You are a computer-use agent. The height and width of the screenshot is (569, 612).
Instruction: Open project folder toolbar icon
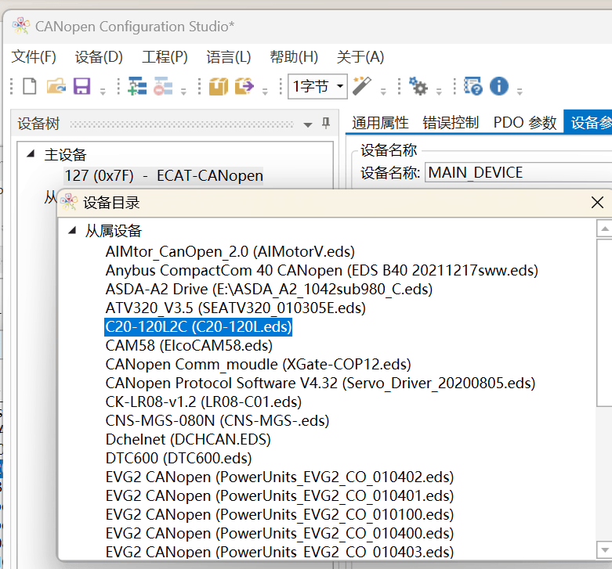56,86
